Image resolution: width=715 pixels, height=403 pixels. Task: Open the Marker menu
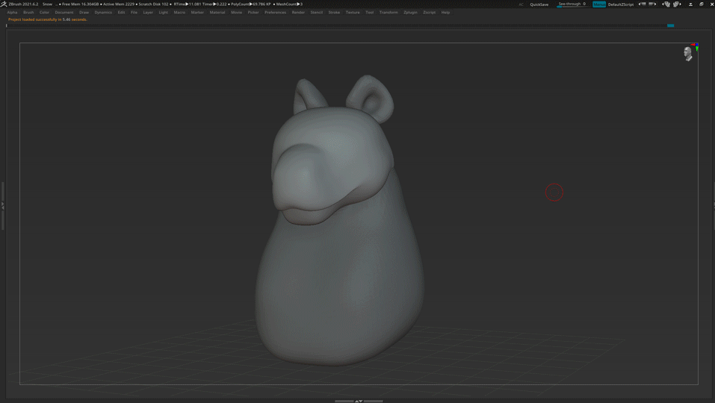[197, 12]
